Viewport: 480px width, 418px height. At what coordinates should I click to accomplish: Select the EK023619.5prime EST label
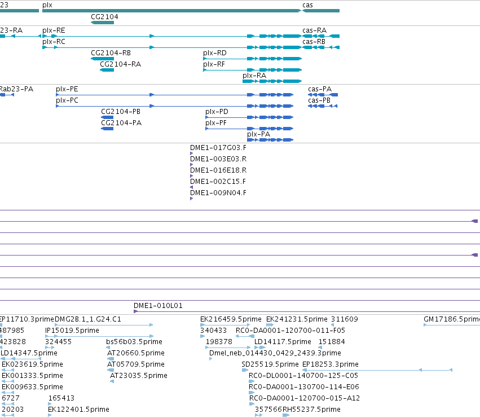pos(33,365)
